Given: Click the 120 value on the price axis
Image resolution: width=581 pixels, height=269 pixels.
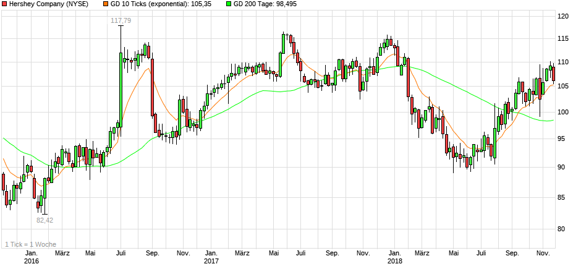Looking at the screenshot, I should coord(563,17).
